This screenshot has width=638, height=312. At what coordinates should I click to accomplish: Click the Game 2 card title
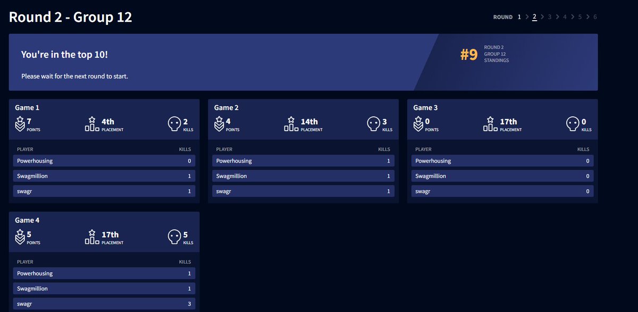pyautogui.click(x=226, y=107)
